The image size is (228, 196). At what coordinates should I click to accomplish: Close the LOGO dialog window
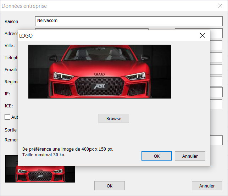202,35
